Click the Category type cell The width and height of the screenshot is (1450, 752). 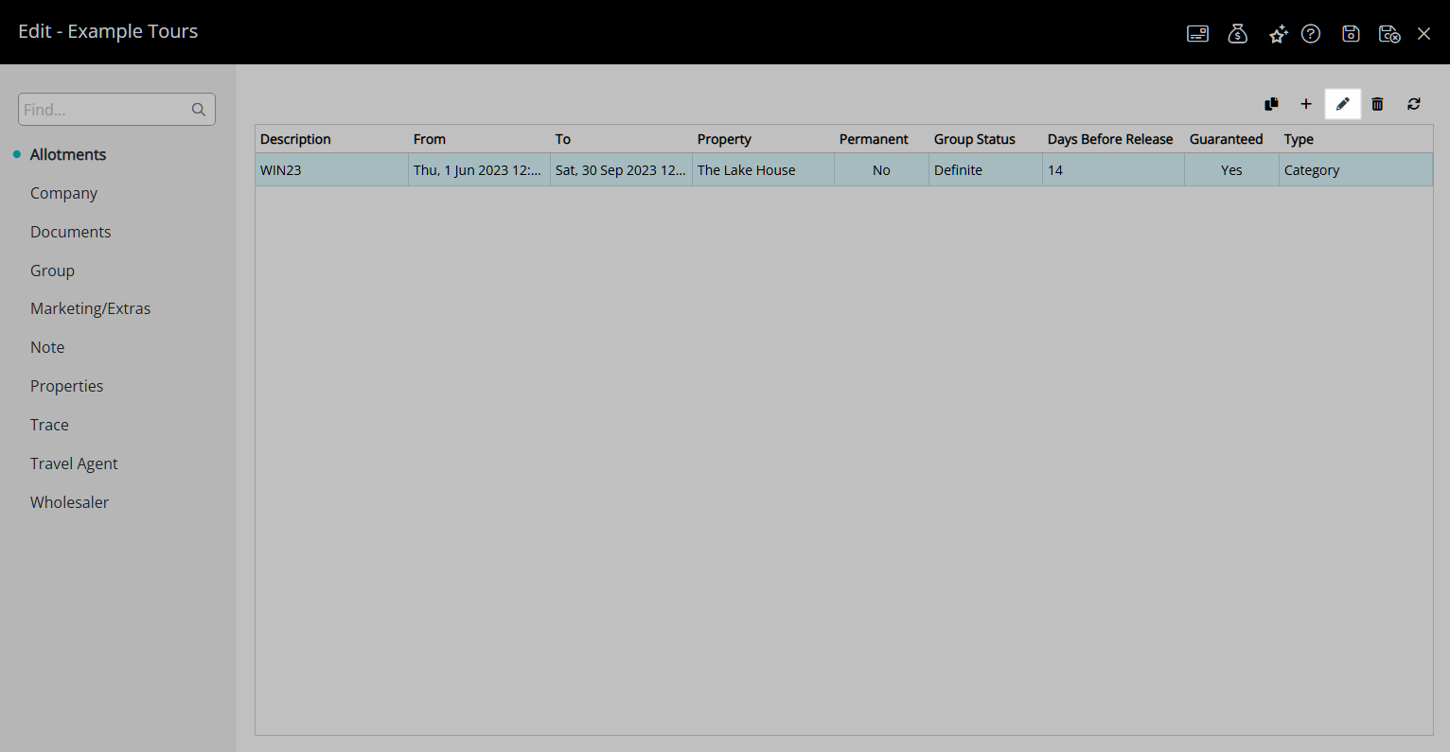1355,170
